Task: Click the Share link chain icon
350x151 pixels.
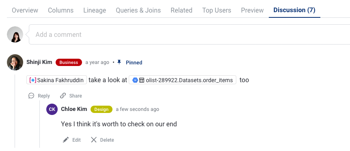Action: tap(63, 96)
